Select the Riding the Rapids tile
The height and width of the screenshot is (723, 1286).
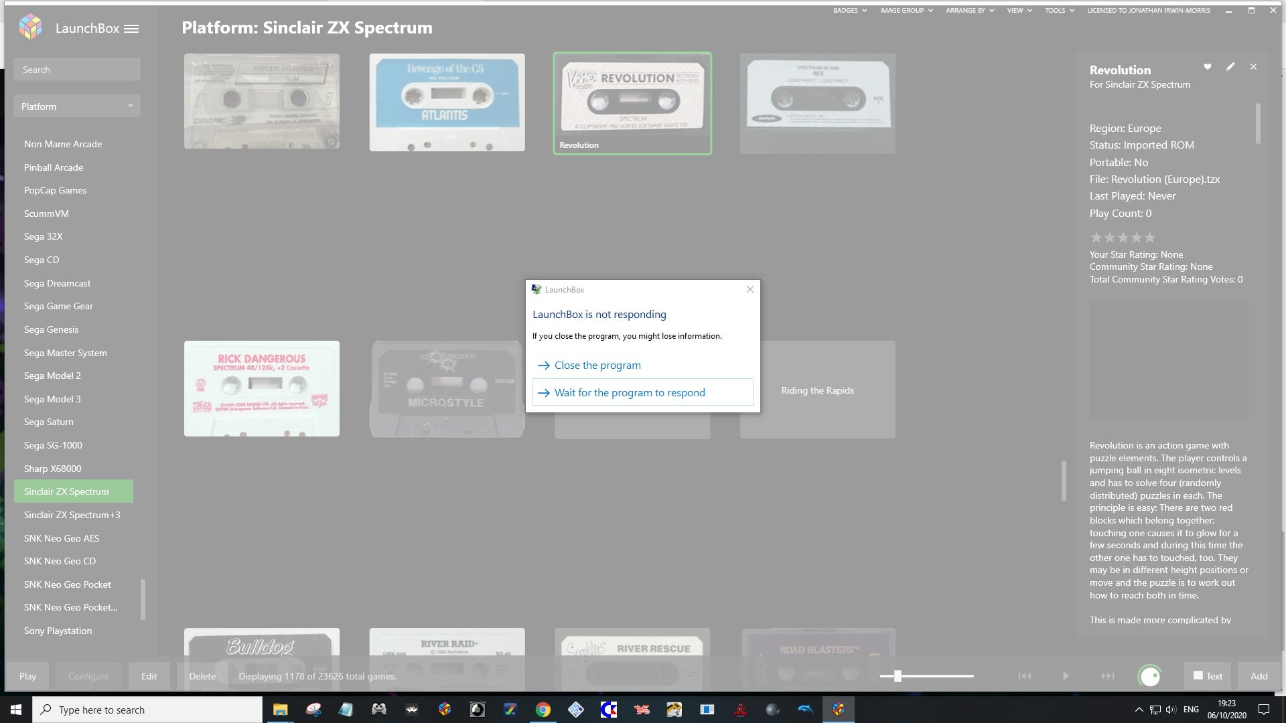(x=817, y=390)
